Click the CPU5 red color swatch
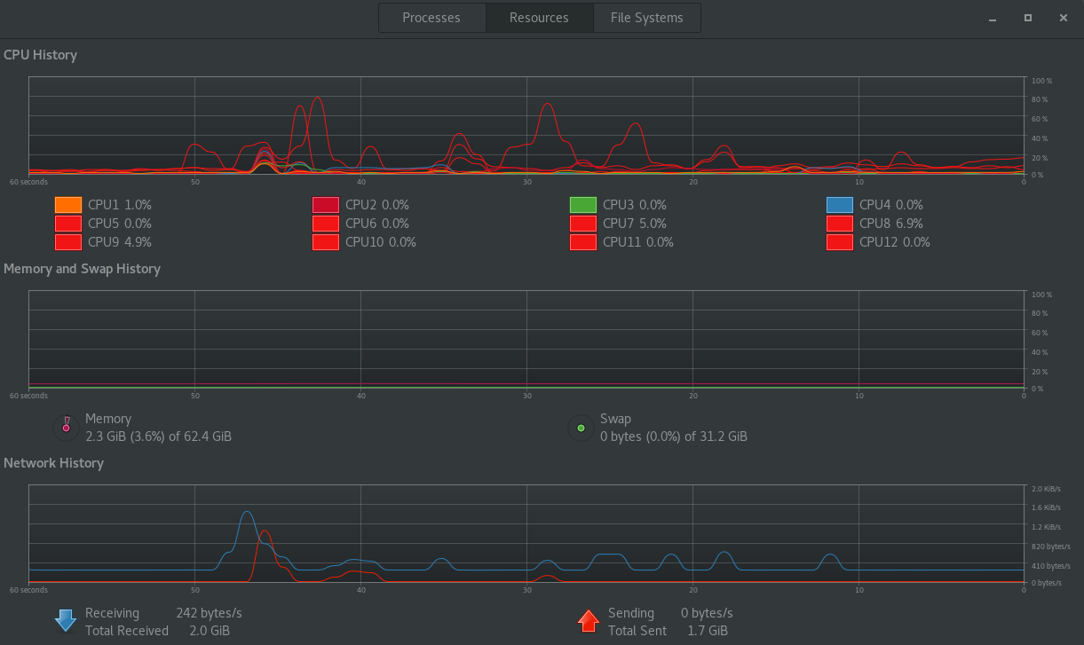The width and height of the screenshot is (1084, 645). (68, 224)
